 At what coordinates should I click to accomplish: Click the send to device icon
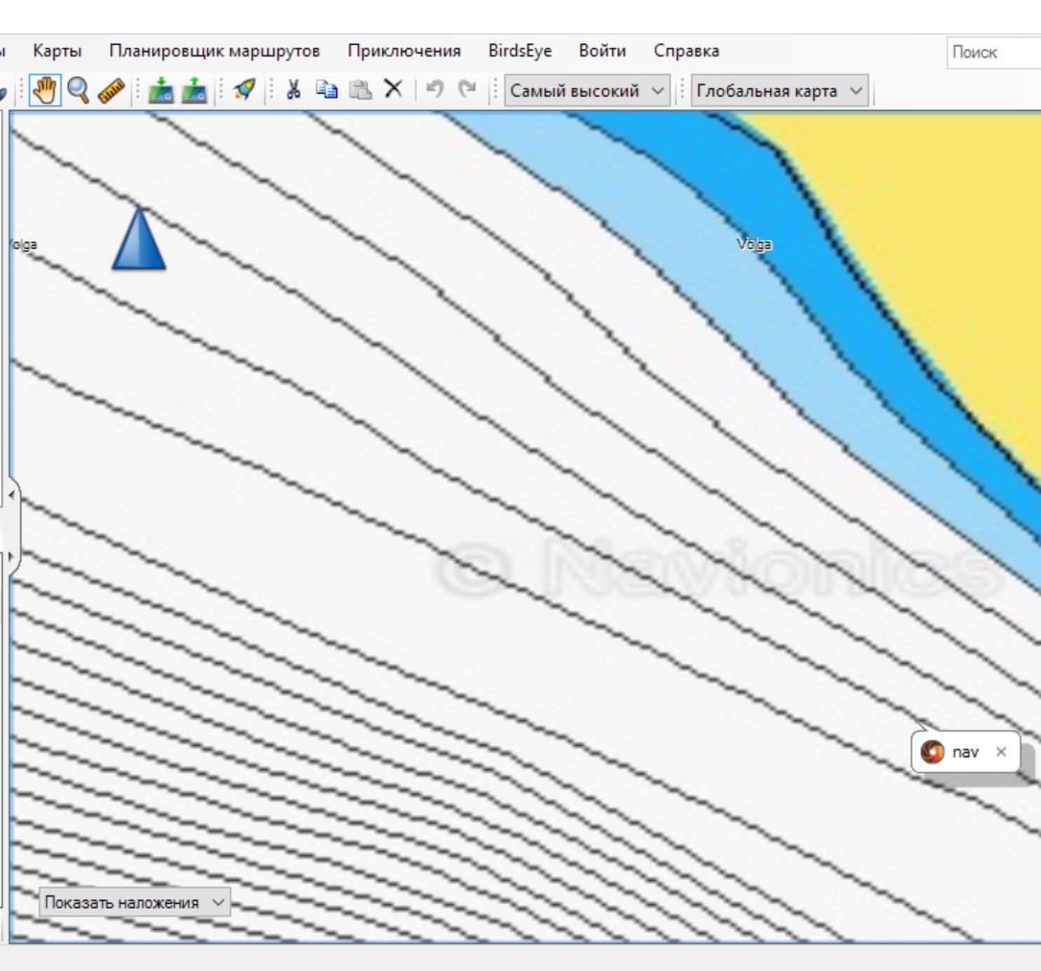click(x=194, y=91)
